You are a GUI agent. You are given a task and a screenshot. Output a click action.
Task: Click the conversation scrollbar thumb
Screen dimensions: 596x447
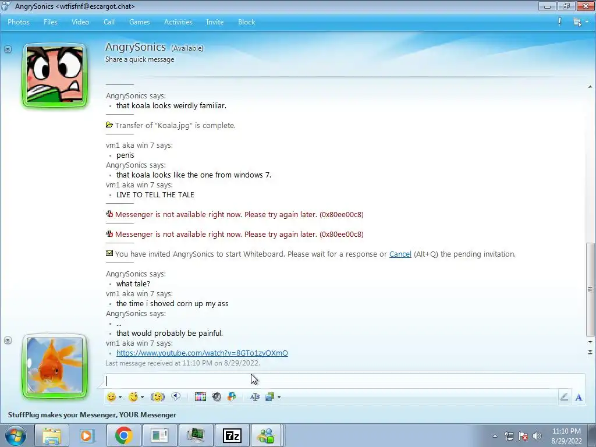pos(590,289)
